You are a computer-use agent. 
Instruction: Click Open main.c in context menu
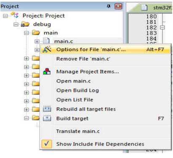coord(74,81)
